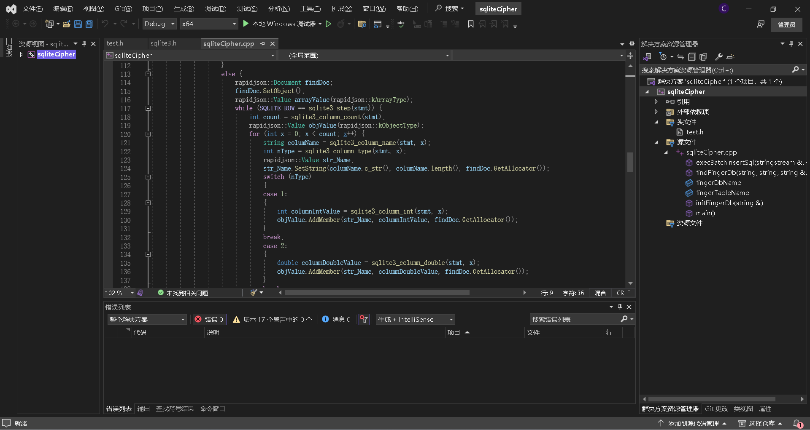Switch to the sqlite3.h tab
Viewport: 810px width, 430px height.
[x=163, y=43]
